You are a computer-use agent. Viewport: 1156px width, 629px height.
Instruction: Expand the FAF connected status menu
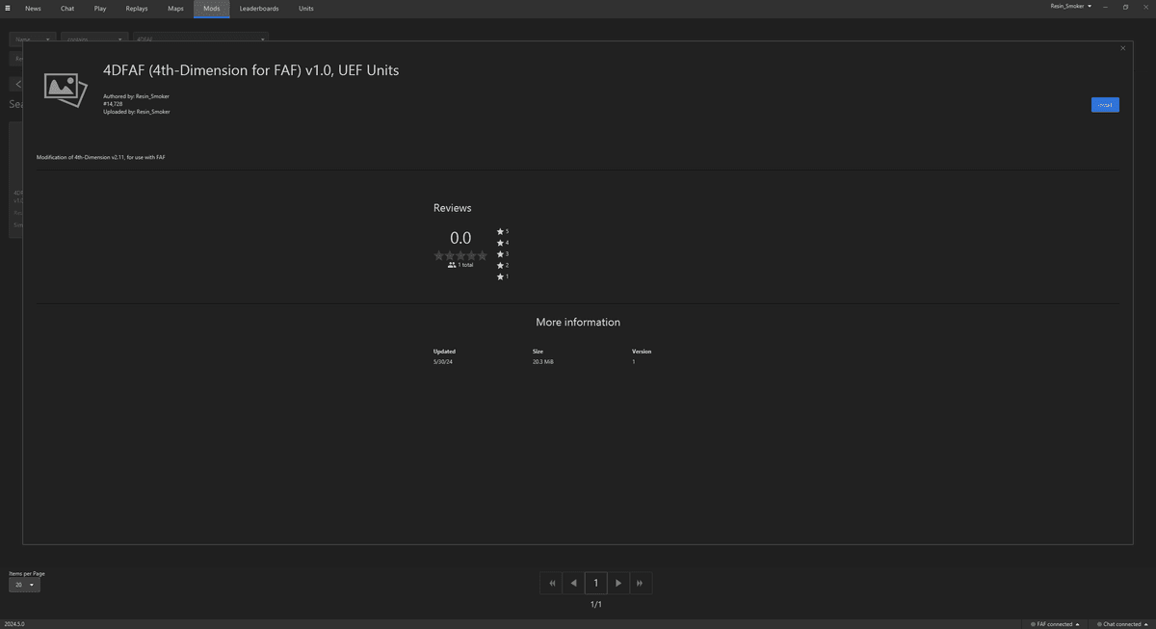1054,624
